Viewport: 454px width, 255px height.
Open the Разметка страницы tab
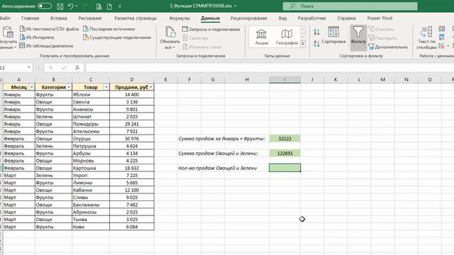135,18
